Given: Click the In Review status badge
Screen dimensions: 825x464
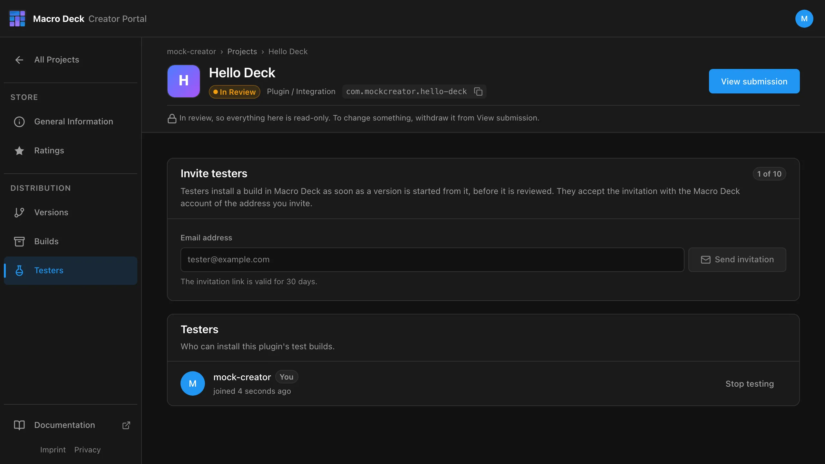Looking at the screenshot, I should pos(235,92).
